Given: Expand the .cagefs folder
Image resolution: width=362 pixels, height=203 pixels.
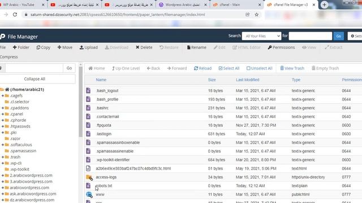Looking at the screenshot, I should (x=3, y=96).
